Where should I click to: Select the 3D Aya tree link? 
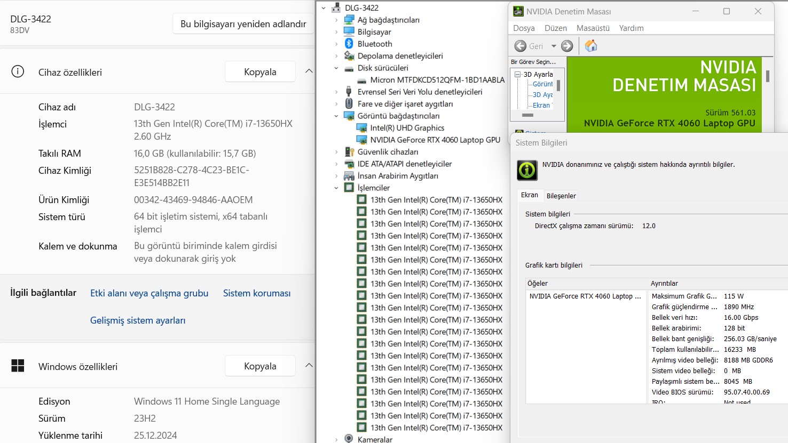click(542, 95)
